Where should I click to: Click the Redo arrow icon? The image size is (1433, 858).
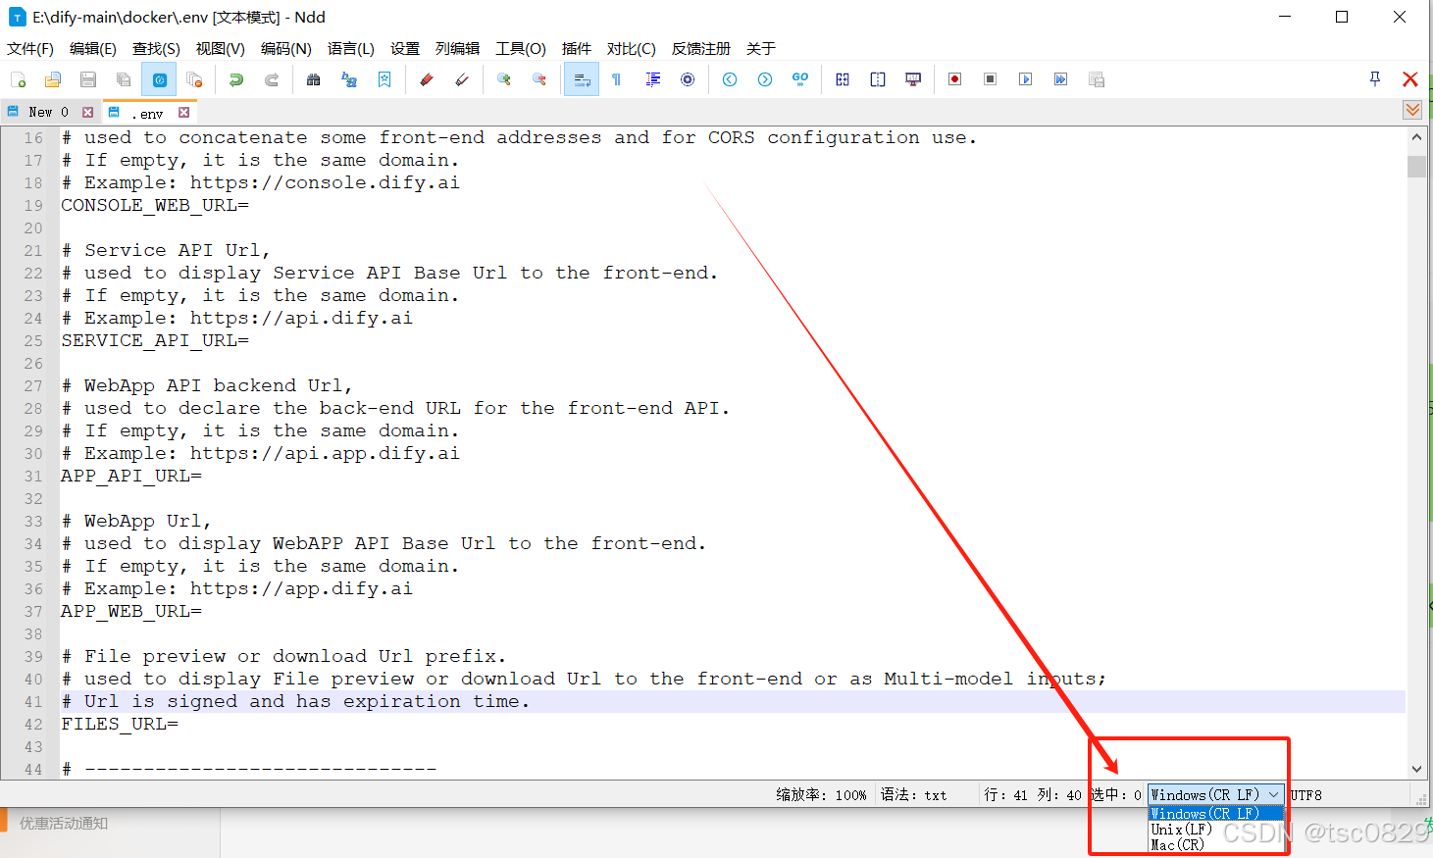(x=271, y=79)
